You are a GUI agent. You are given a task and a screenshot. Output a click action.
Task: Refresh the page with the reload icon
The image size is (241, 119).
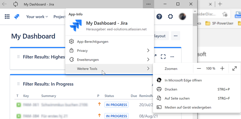(x=15, y=4)
